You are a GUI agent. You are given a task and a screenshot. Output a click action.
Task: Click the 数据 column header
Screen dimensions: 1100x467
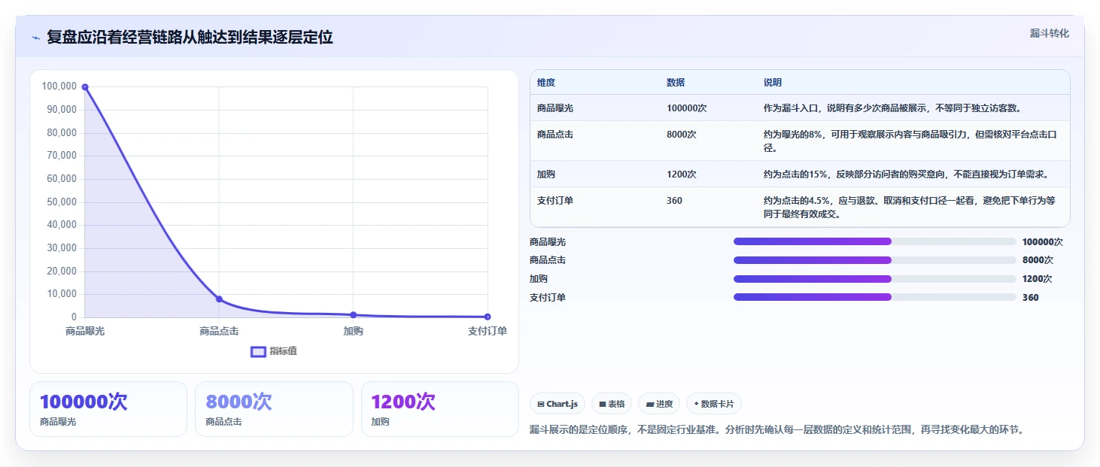[676, 83]
